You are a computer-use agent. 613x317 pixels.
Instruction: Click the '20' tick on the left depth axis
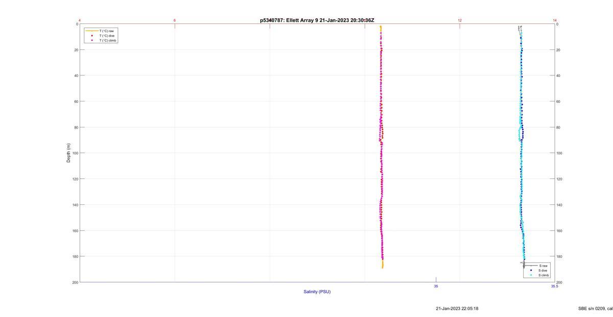(x=76, y=50)
